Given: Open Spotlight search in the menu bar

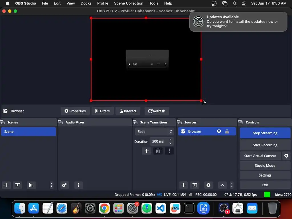Looking at the screenshot, I should tap(235, 3).
